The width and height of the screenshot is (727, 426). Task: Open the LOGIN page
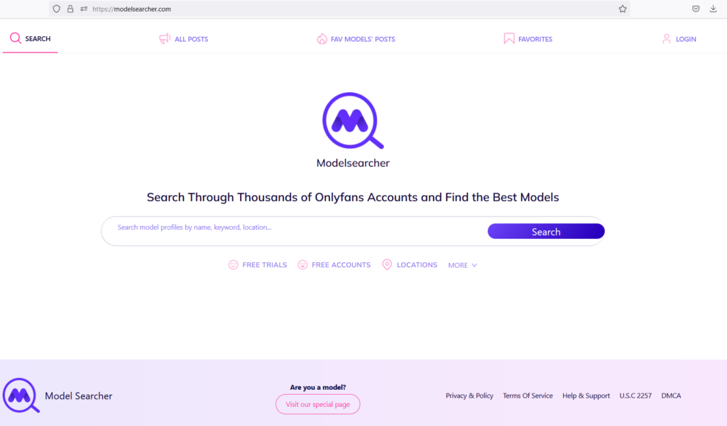[679, 39]
